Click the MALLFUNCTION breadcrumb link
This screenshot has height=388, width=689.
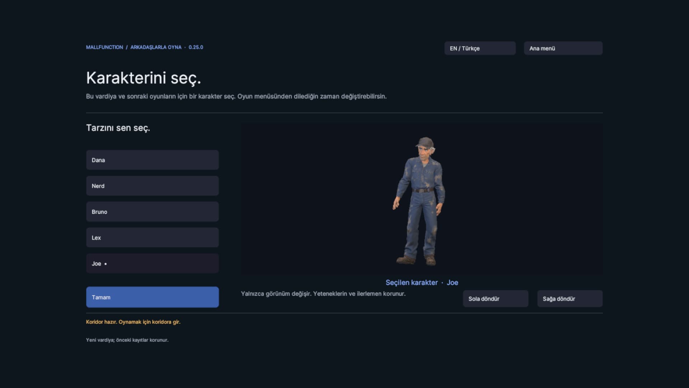[104, 47]
